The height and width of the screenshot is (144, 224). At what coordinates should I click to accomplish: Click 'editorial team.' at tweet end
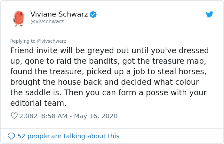tap(38, 103)
